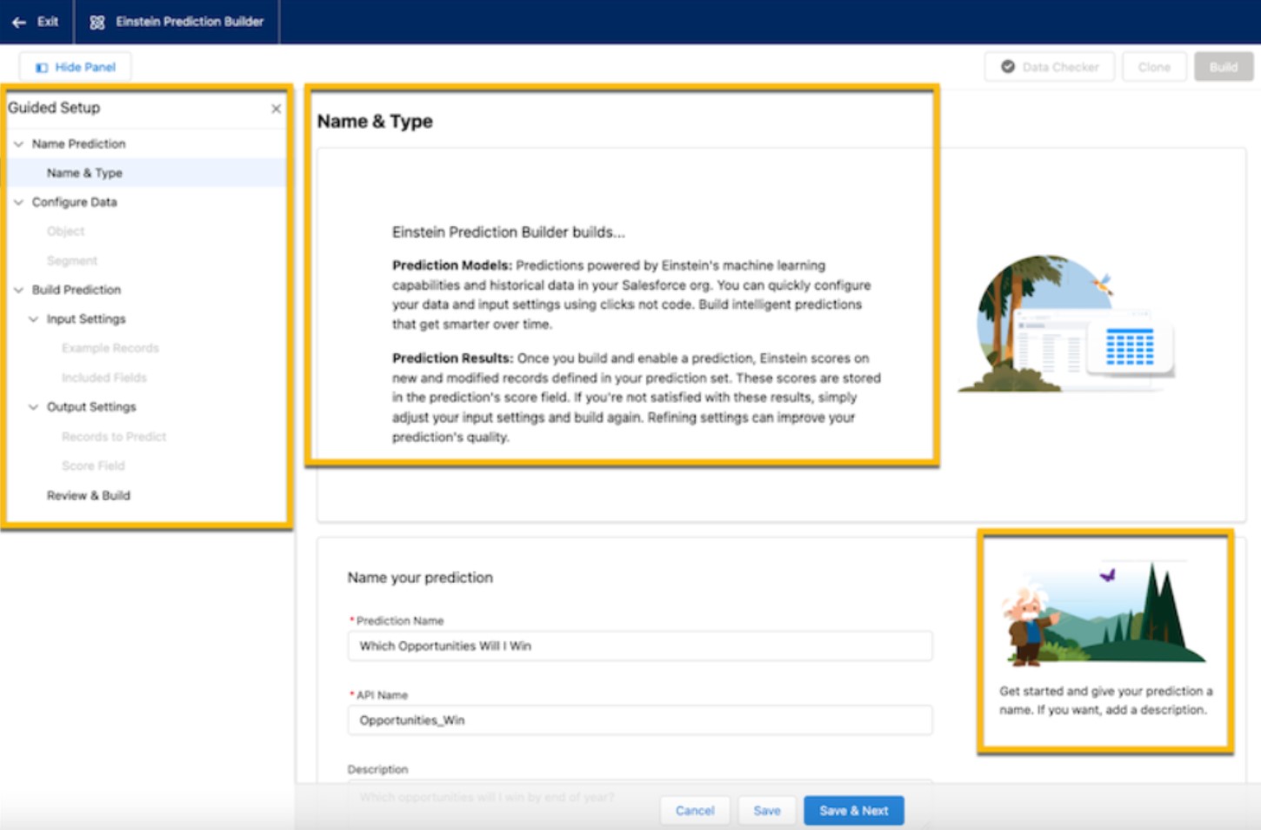
Task: Click the Hide Panel sidebar icon
Action: tap(41, 66)
